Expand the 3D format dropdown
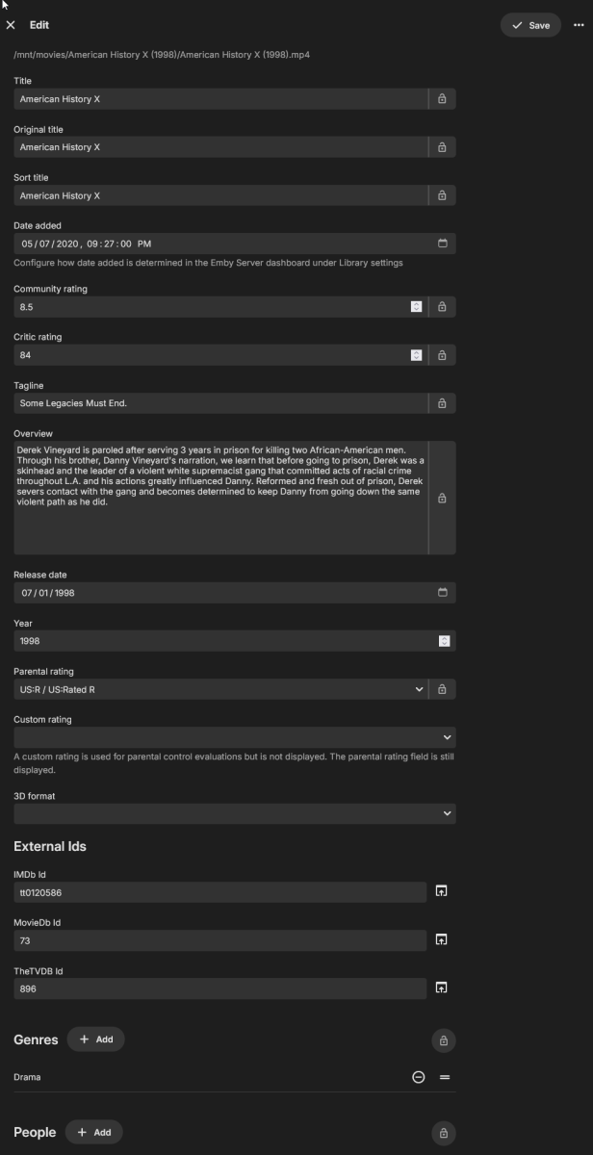Viewport: 593px width, 1155px height. [x=447, y=813]
